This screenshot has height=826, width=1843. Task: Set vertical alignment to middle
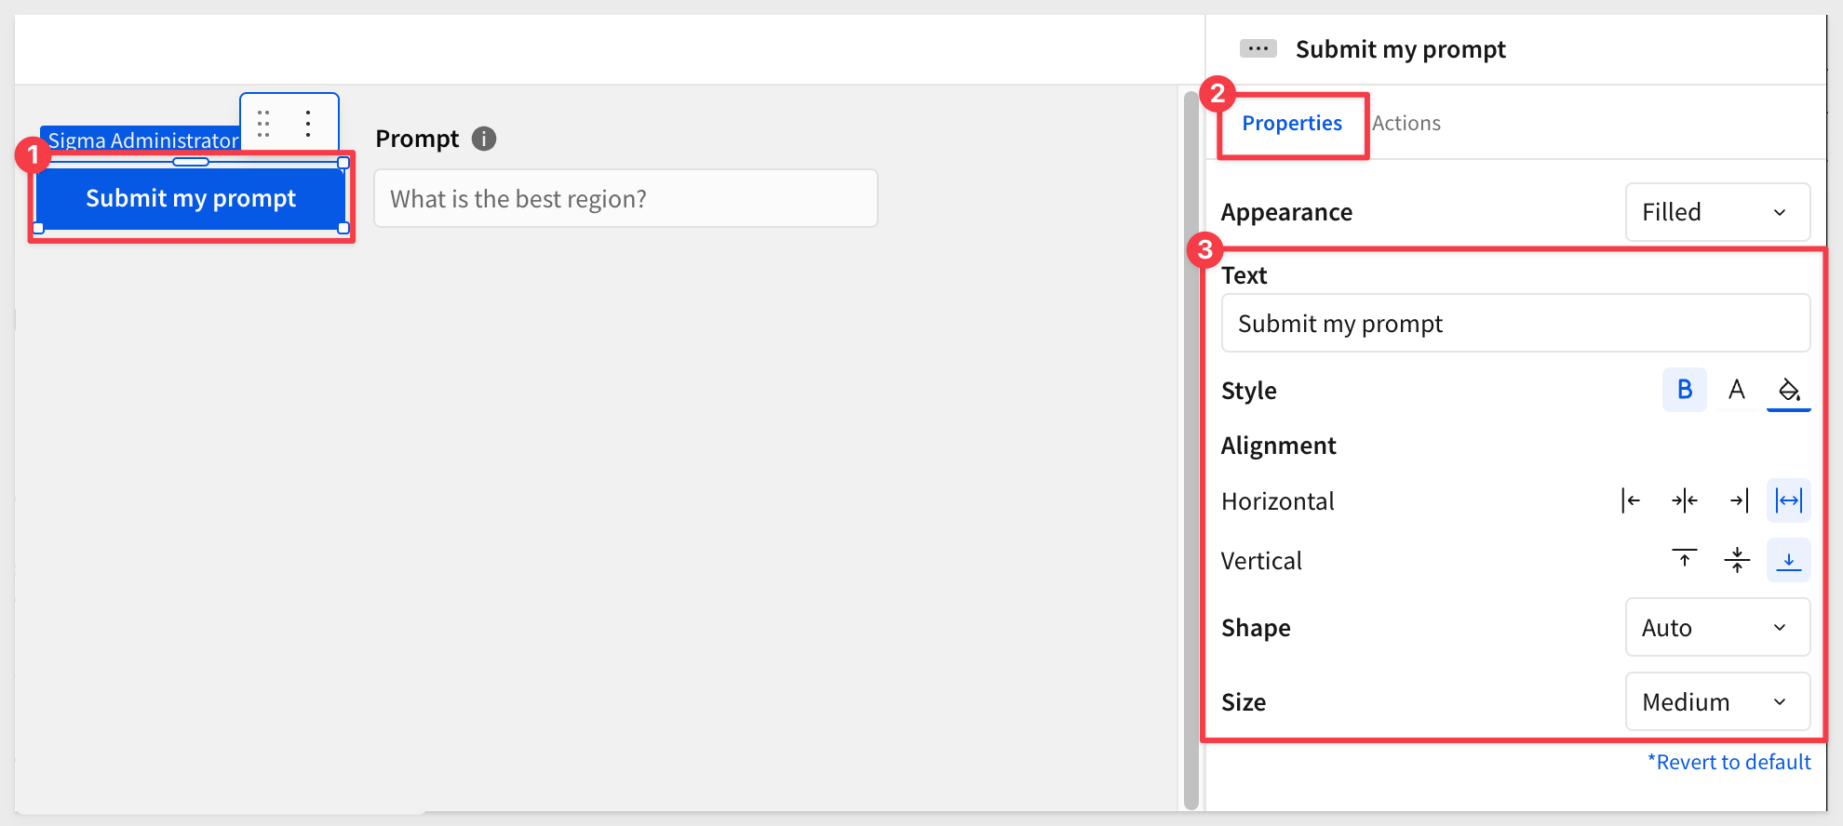(x=1737, y=560)
